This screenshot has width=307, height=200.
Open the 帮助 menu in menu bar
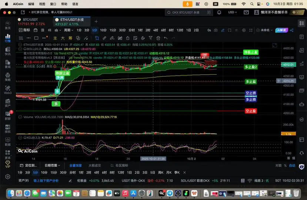tap(64, 4)
